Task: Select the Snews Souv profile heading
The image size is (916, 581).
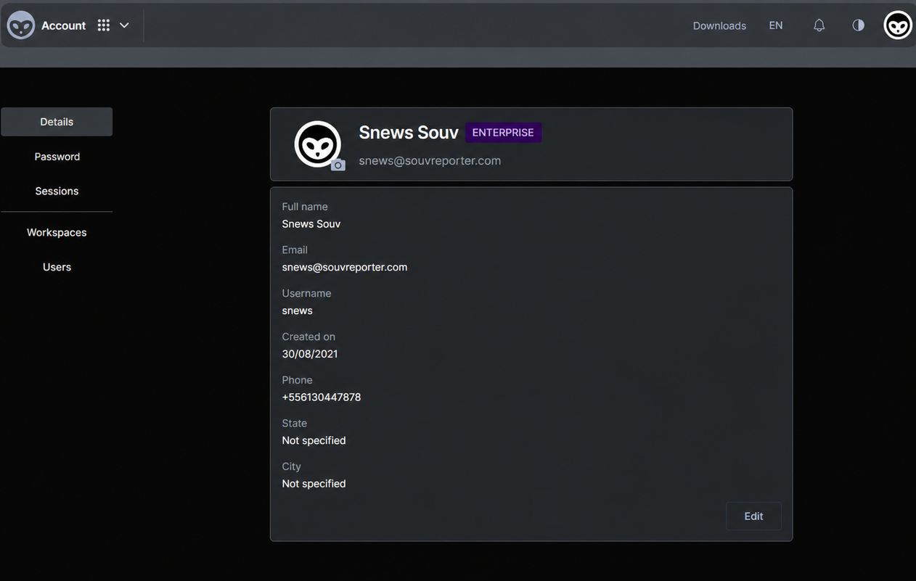Action: point(409,133)
